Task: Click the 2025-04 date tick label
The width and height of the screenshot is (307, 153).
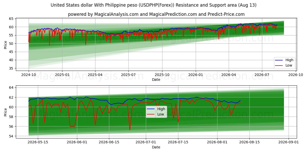Action: (x=95, y=75)
